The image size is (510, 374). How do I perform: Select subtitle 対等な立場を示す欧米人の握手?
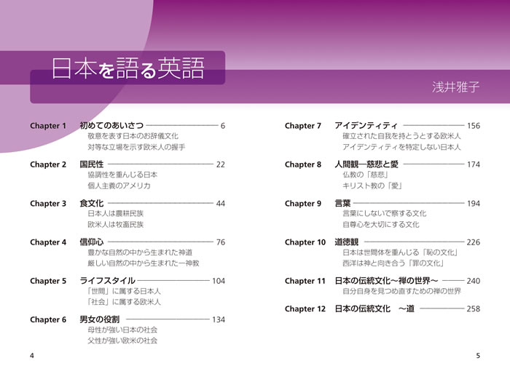tap(136, 147)
